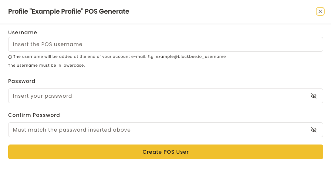The image size is (331, 174).
Task: Close the POS Generate dialog
Action: pos(320,11)
